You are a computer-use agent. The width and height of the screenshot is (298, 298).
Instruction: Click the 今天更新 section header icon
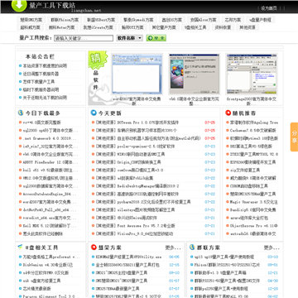point(94,113)
